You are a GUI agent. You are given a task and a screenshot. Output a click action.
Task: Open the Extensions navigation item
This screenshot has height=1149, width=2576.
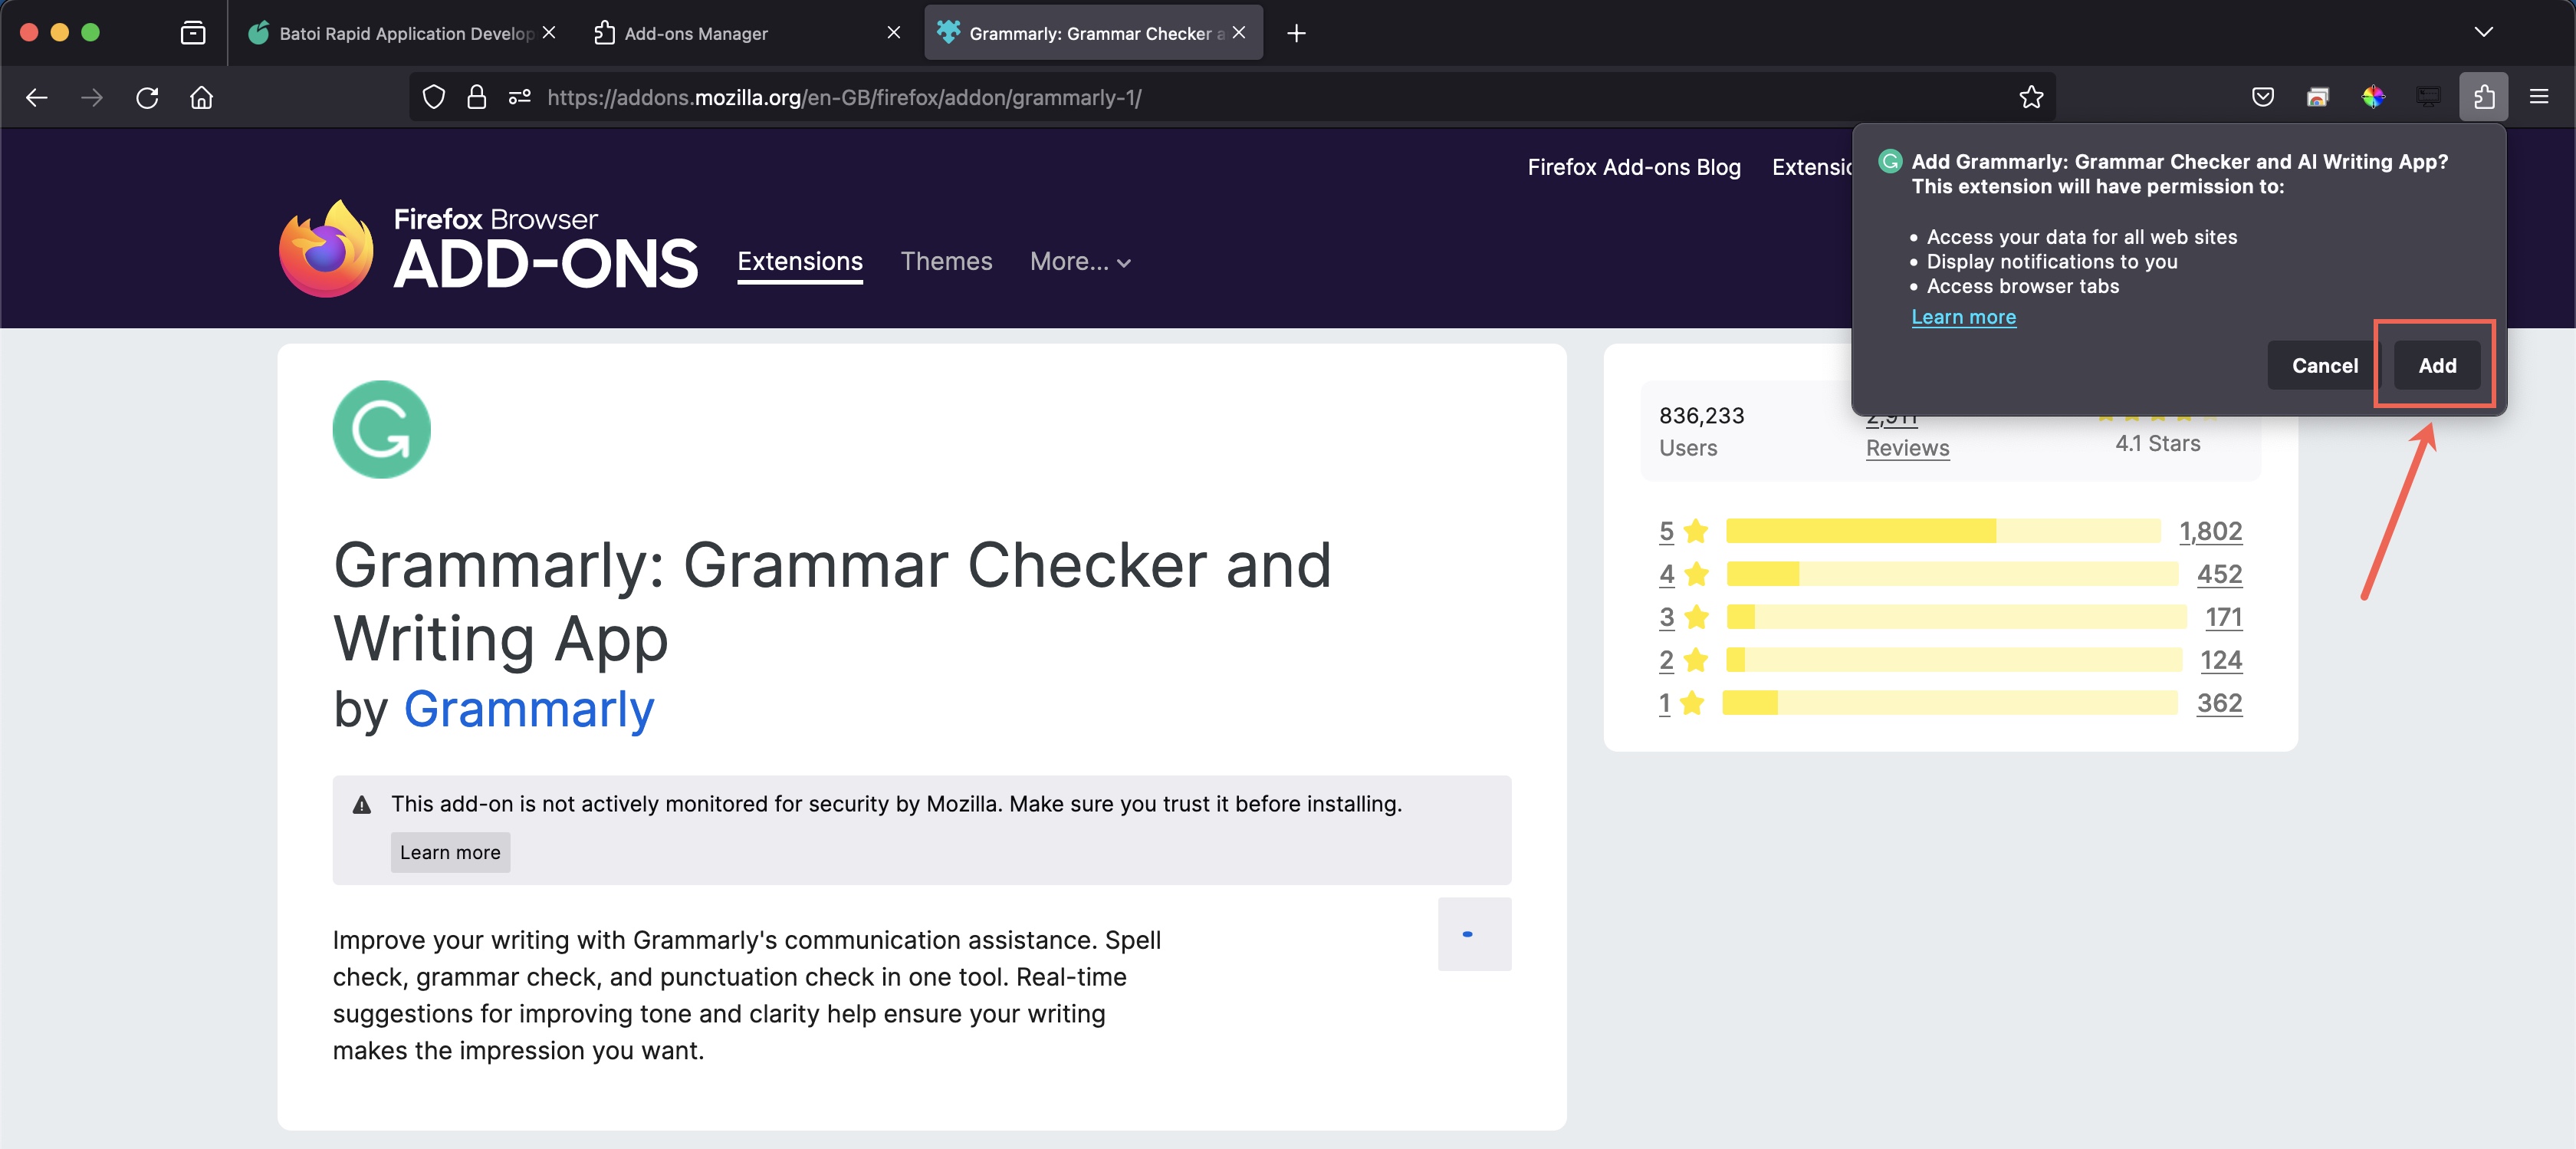(x=800, y=262)
